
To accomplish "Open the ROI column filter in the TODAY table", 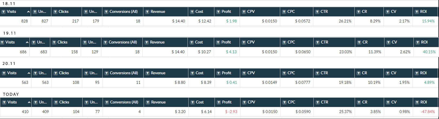I will [x=417, y=103].
